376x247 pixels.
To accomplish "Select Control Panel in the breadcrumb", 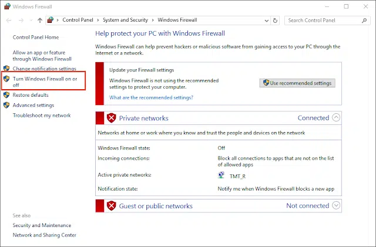I will [x=78, y=20].
